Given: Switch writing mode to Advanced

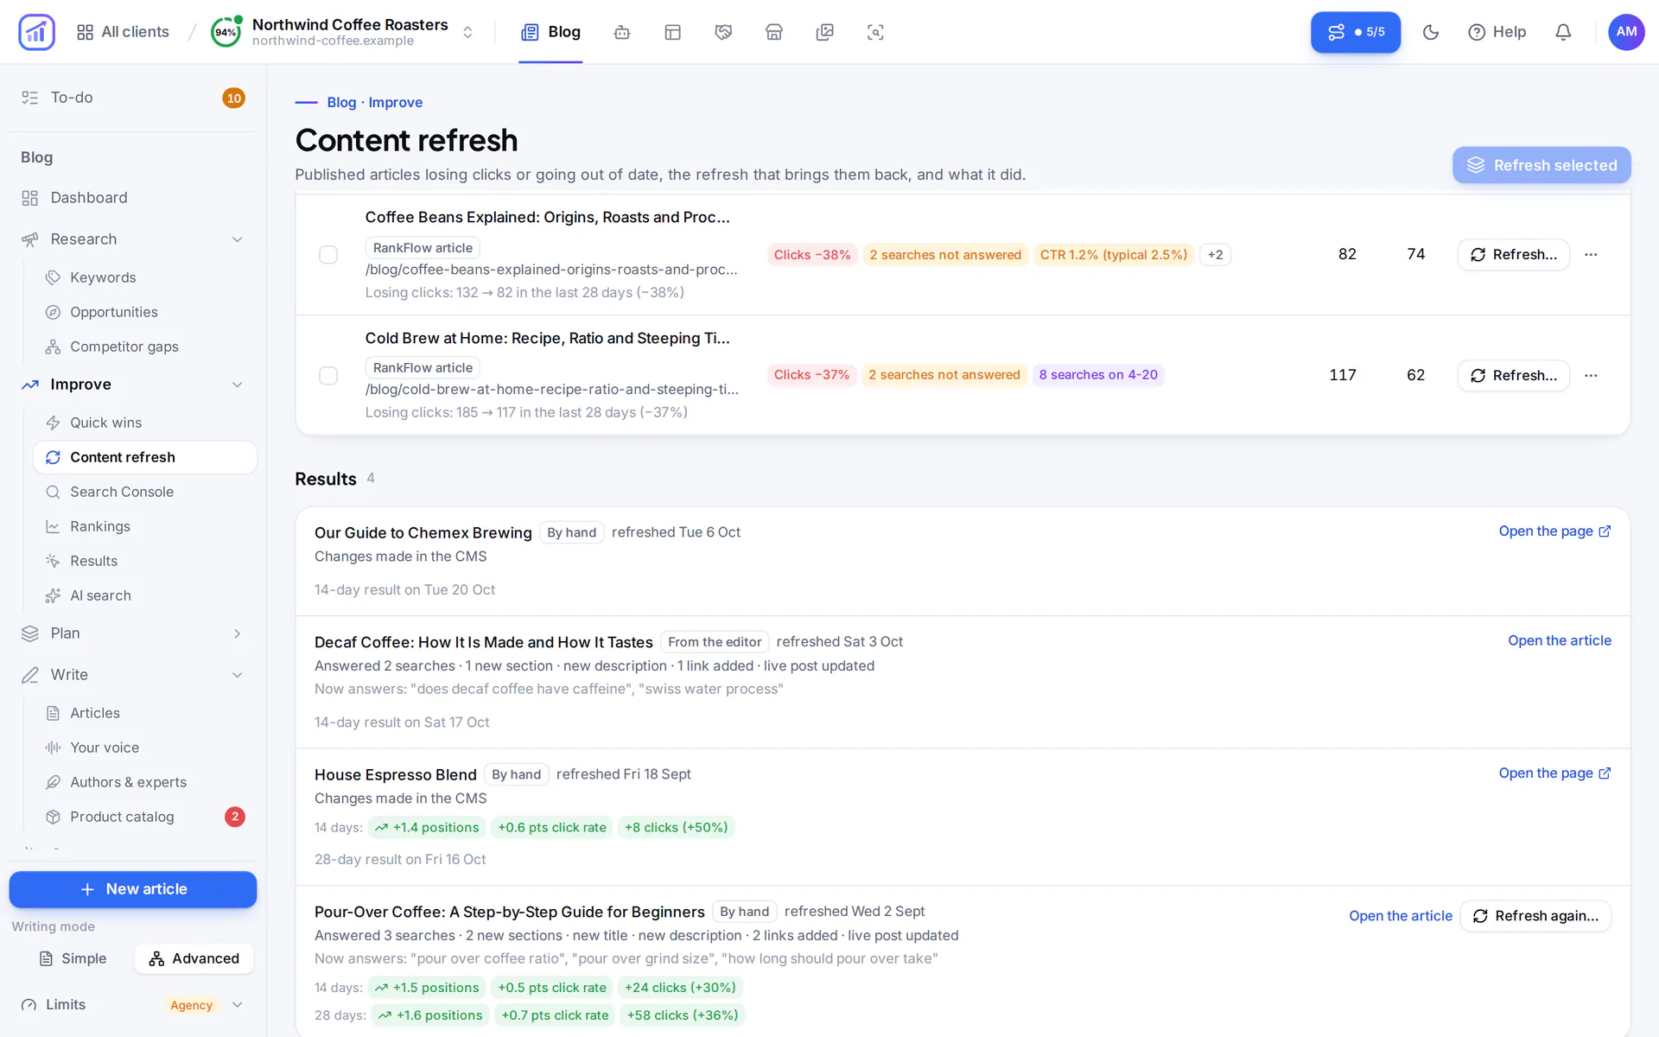Looking at the screenshot, I should 194,958.
